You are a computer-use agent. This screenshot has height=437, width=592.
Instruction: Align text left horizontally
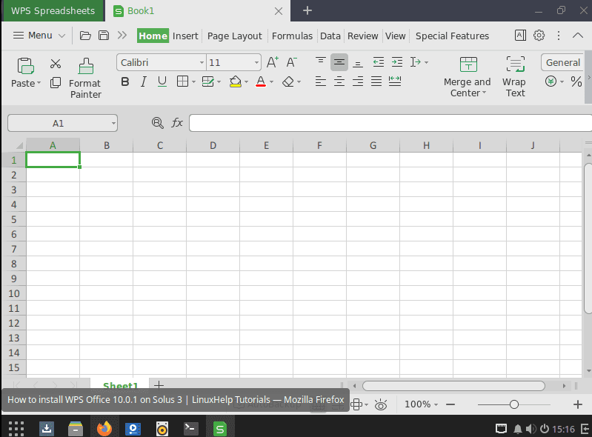pyautogui.click(x=321, y=81)
